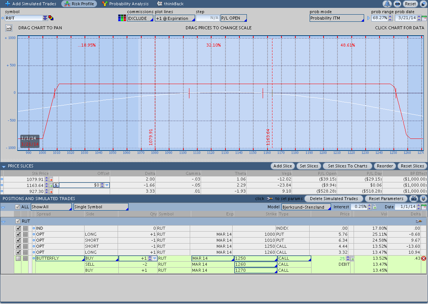
Task: Open the prob date calendar picker
Action: click(424, 18)
